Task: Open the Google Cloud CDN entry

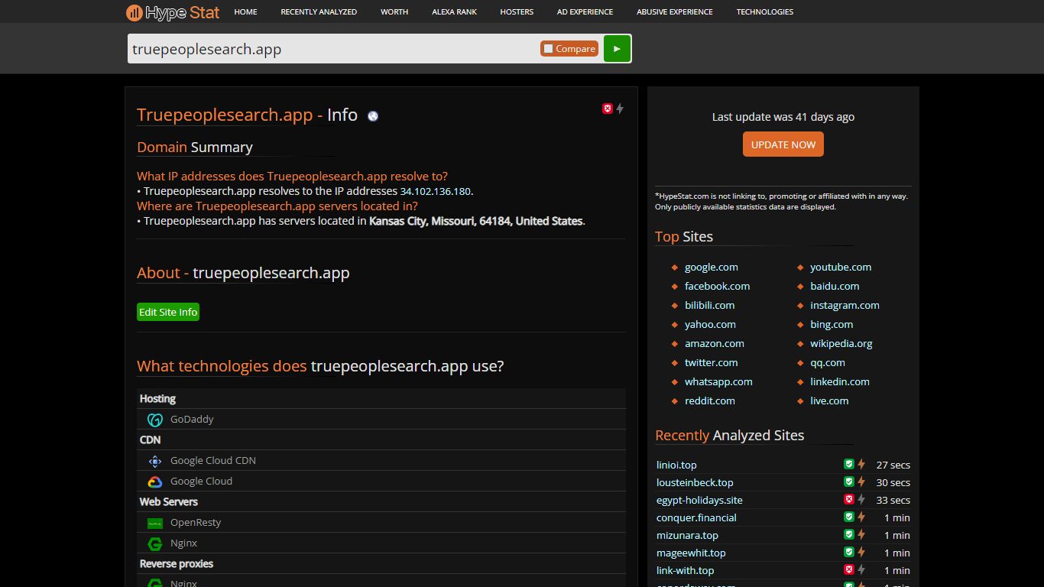Action: pyautogui.click(x=213, y=461)
